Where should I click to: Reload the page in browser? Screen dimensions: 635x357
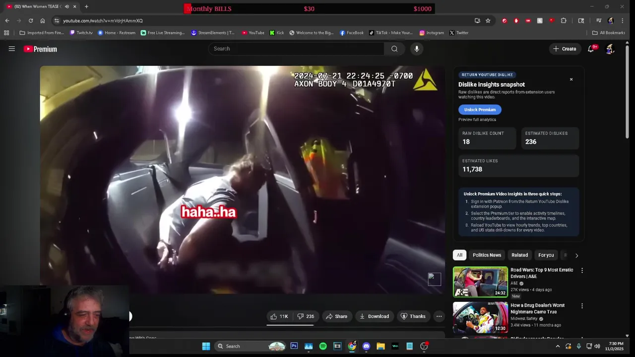[31, 21]
